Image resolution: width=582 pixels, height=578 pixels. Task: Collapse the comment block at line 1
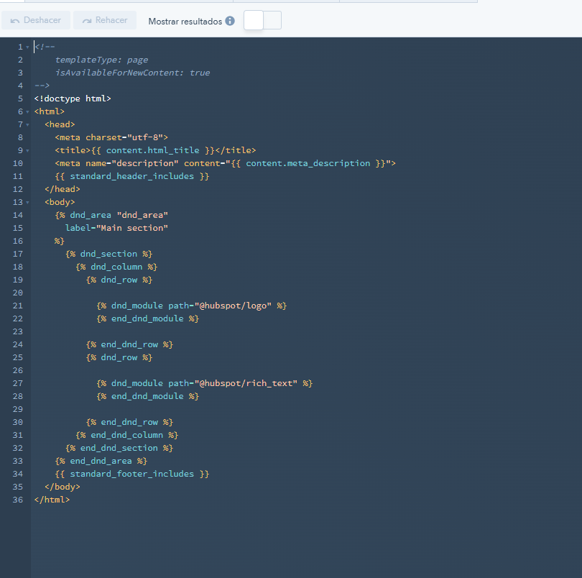point(27,47)
